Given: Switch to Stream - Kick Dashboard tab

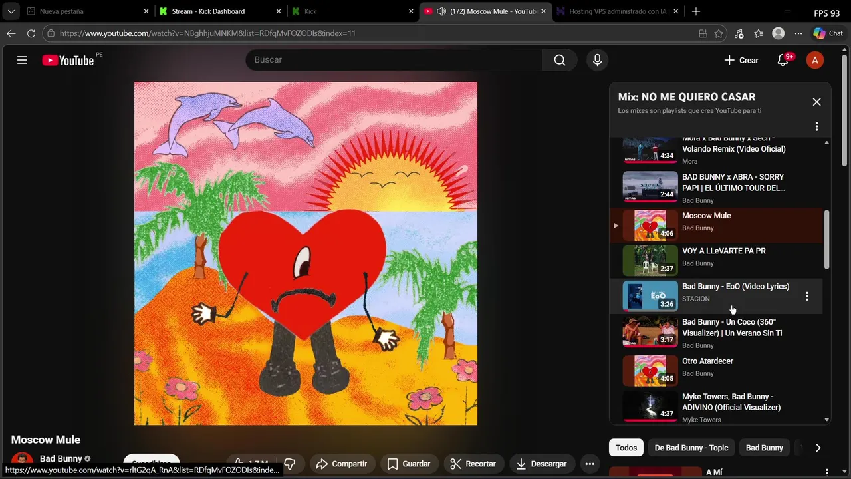Looking at the screenshot, I should point(219,11).
